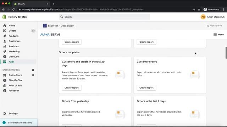The width and height of the screenshot is (227, 127).
Task: Click the Nursery dev store name
Action: point(18,17)
